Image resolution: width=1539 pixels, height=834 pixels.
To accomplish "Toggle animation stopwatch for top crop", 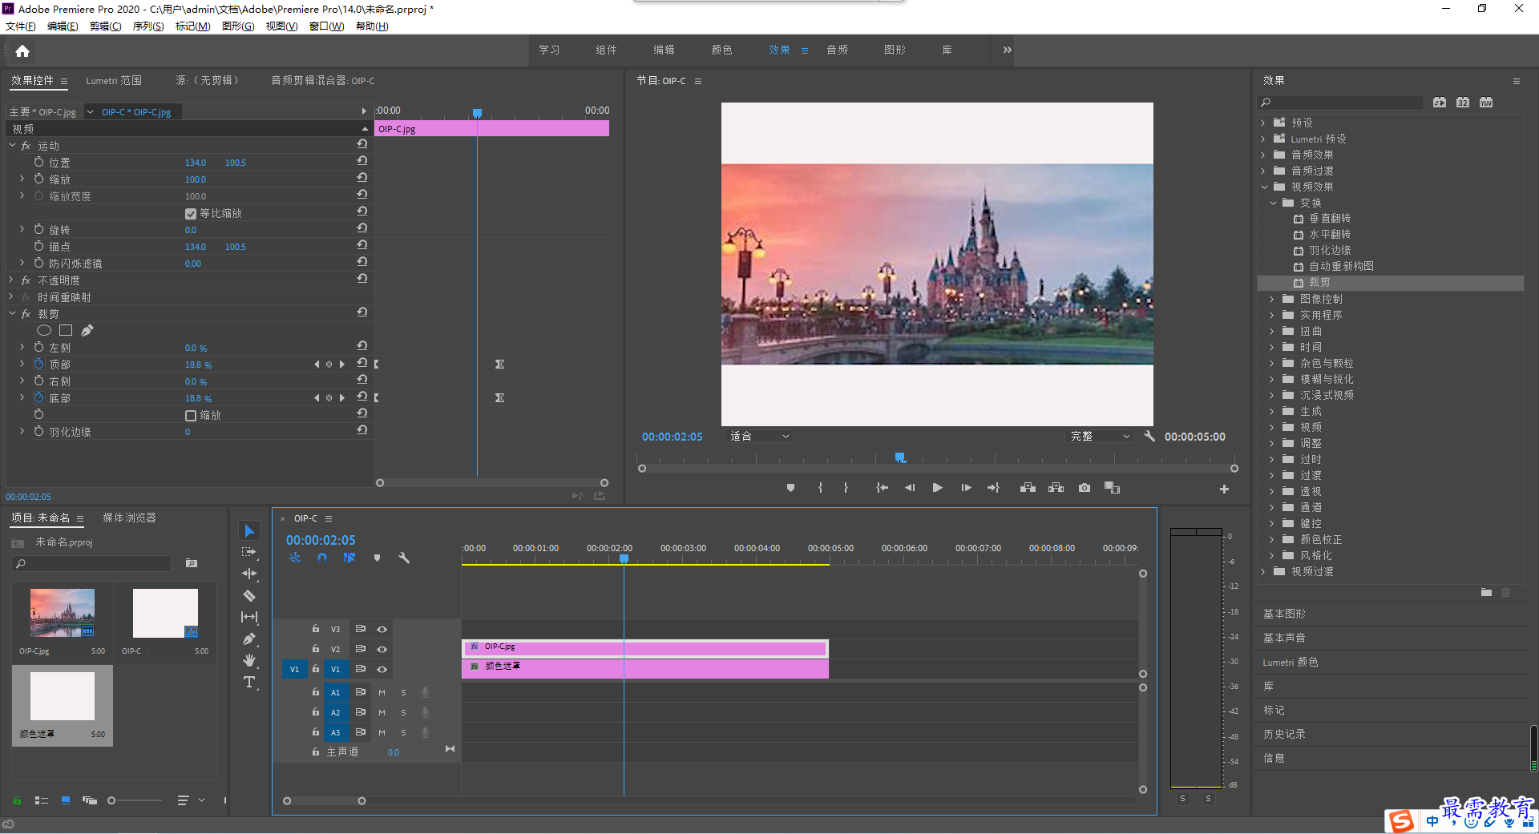I will coord(38,364).
